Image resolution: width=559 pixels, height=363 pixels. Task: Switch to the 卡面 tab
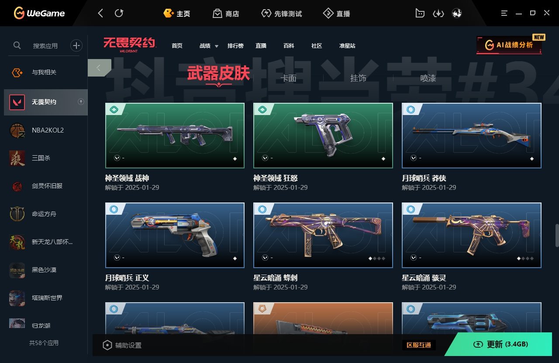[x=288, y=78]
